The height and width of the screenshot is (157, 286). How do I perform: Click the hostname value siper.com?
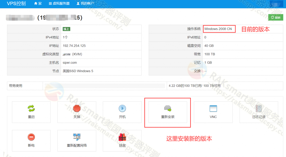70,63
